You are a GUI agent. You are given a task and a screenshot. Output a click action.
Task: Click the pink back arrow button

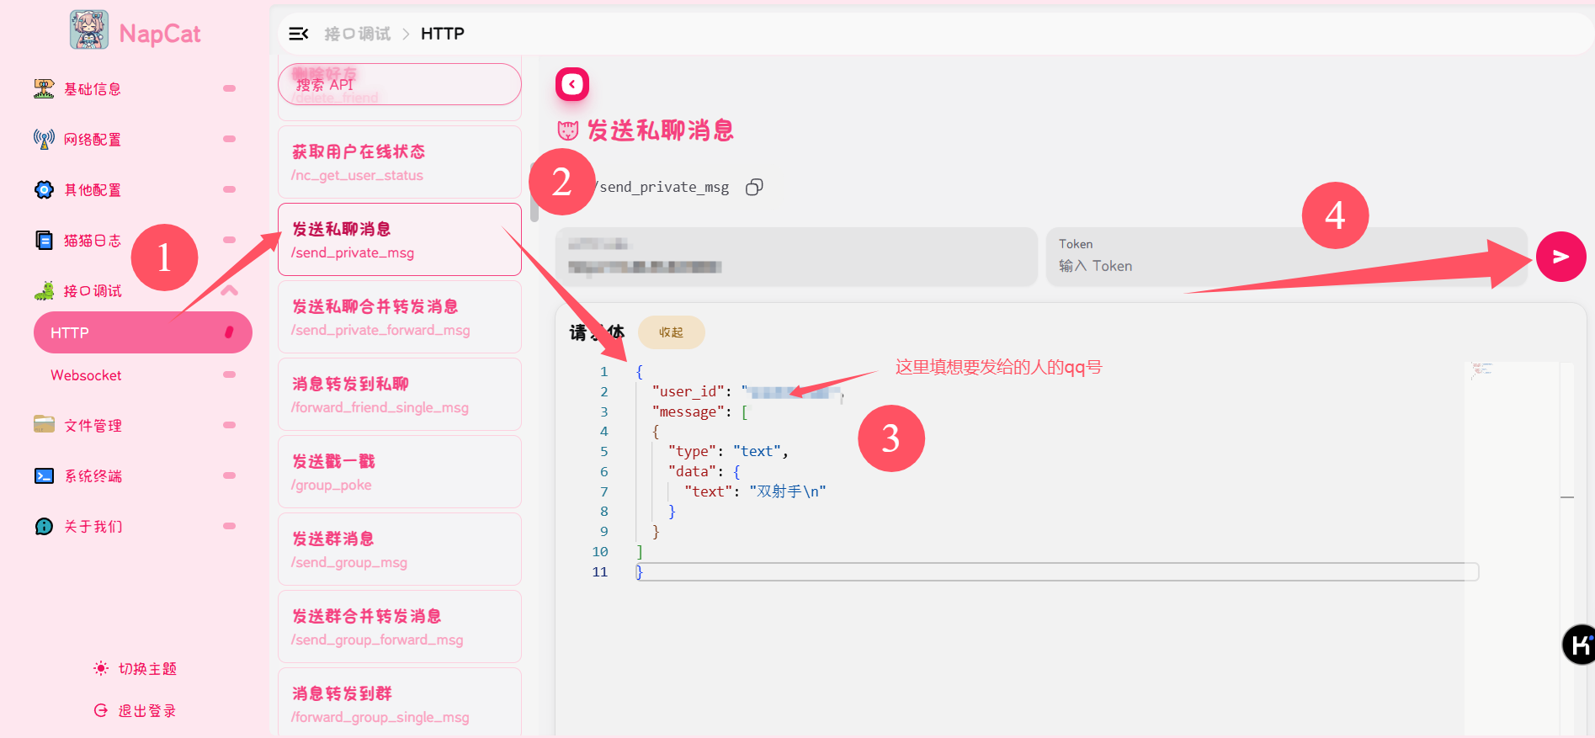pos(572,84)
